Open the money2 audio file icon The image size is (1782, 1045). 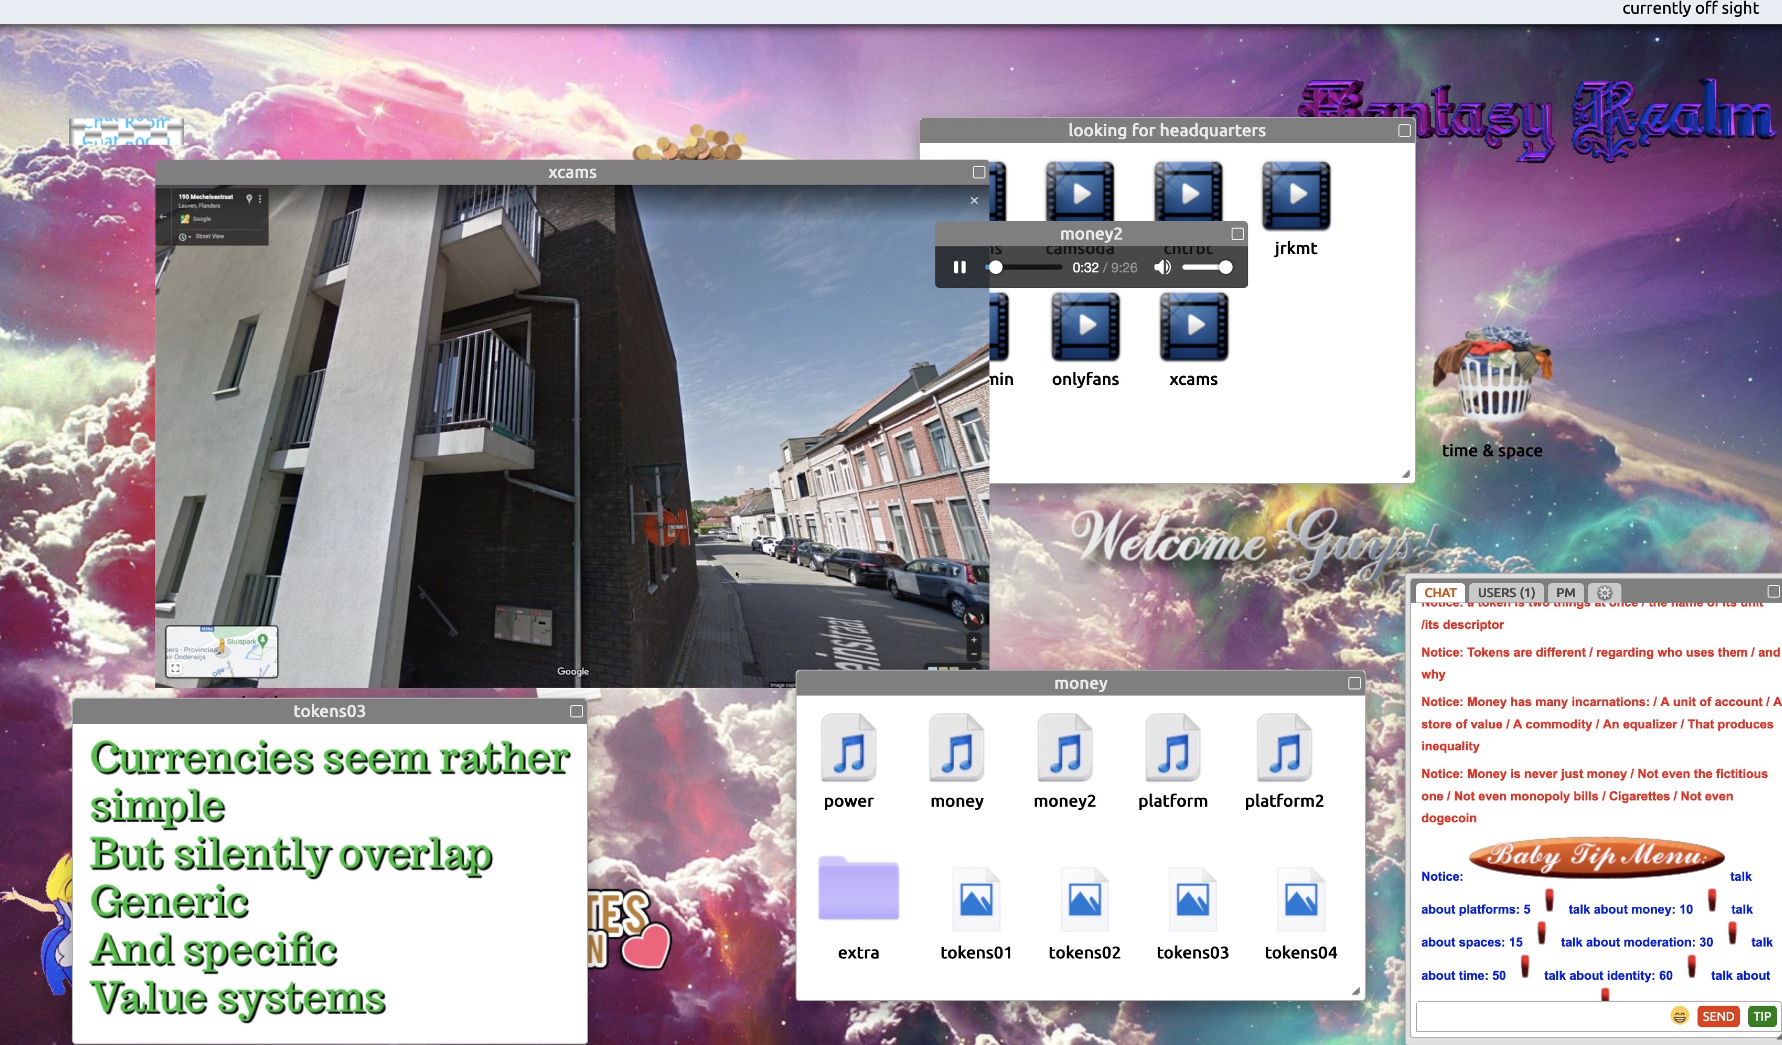click(x=1065, y=747)
